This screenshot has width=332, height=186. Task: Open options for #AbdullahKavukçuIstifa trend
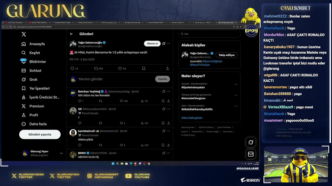click(x=236, y=106)
